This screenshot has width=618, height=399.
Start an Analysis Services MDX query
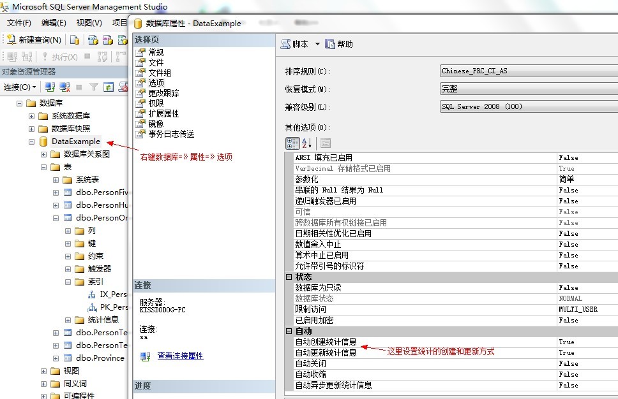[93, 40]
